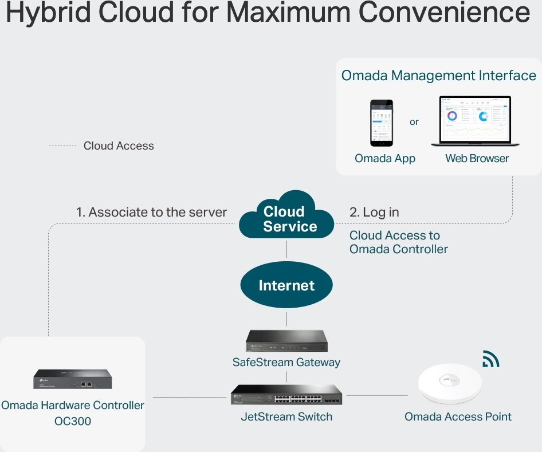This screenshot has height=452, width=542.
Task: Click the SafeStream Gateway device image
Action: click(x=286, y=341)
